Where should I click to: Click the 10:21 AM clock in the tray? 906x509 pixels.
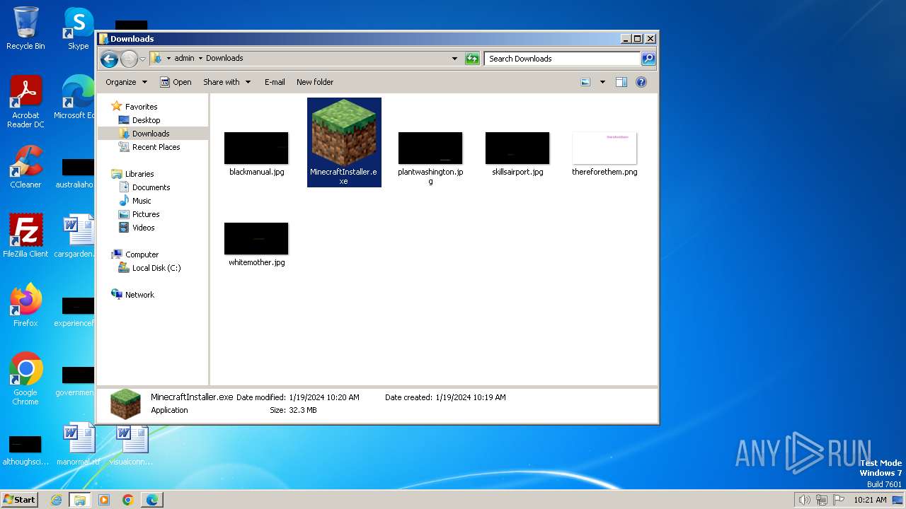(870, 500)
